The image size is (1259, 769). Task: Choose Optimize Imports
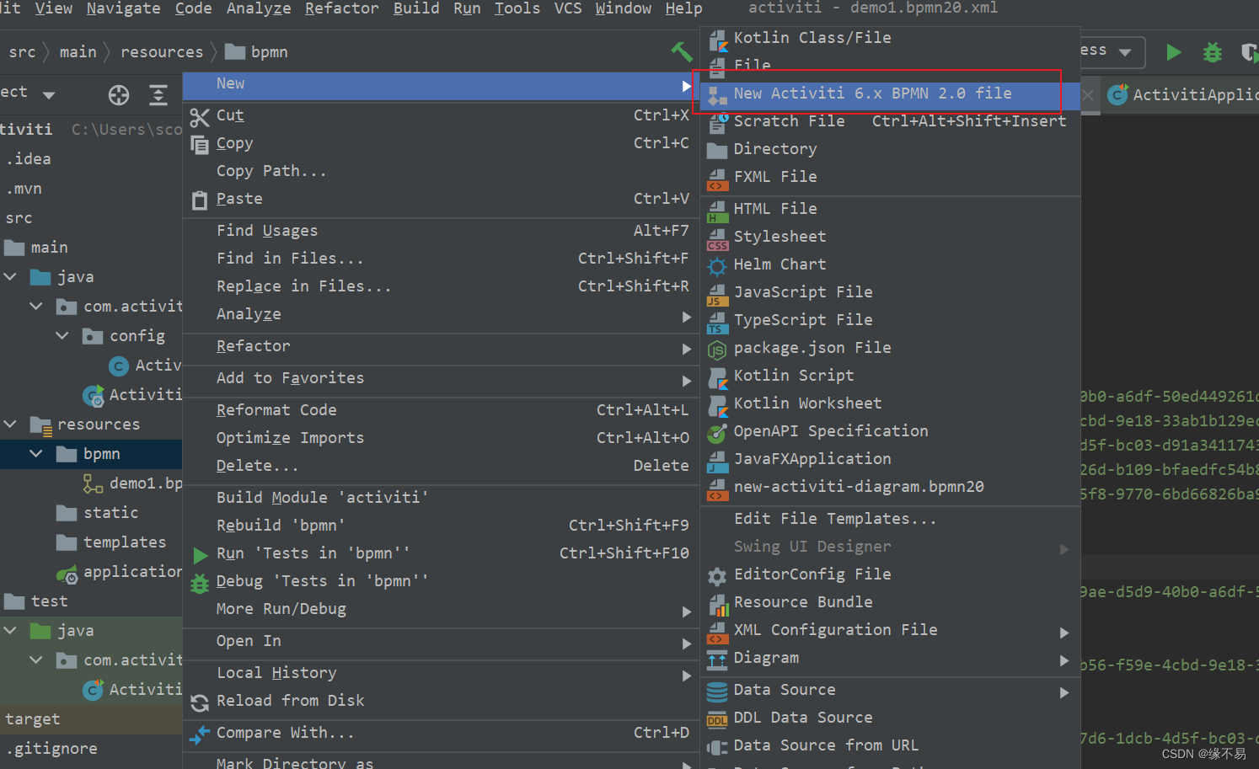(x=440, y=438)
